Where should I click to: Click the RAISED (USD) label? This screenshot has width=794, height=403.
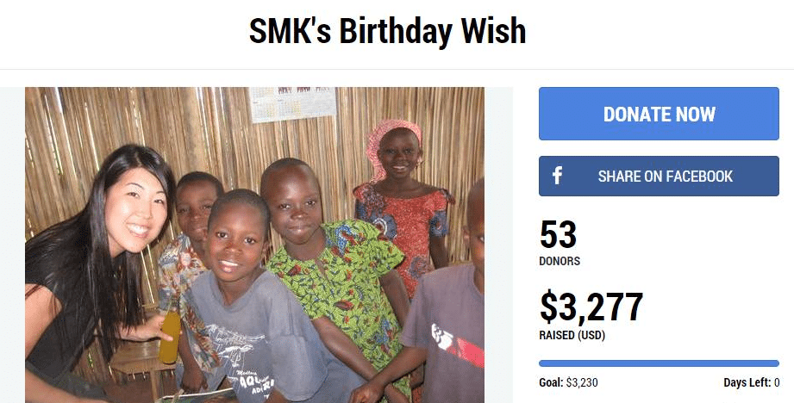pos(572,335)
